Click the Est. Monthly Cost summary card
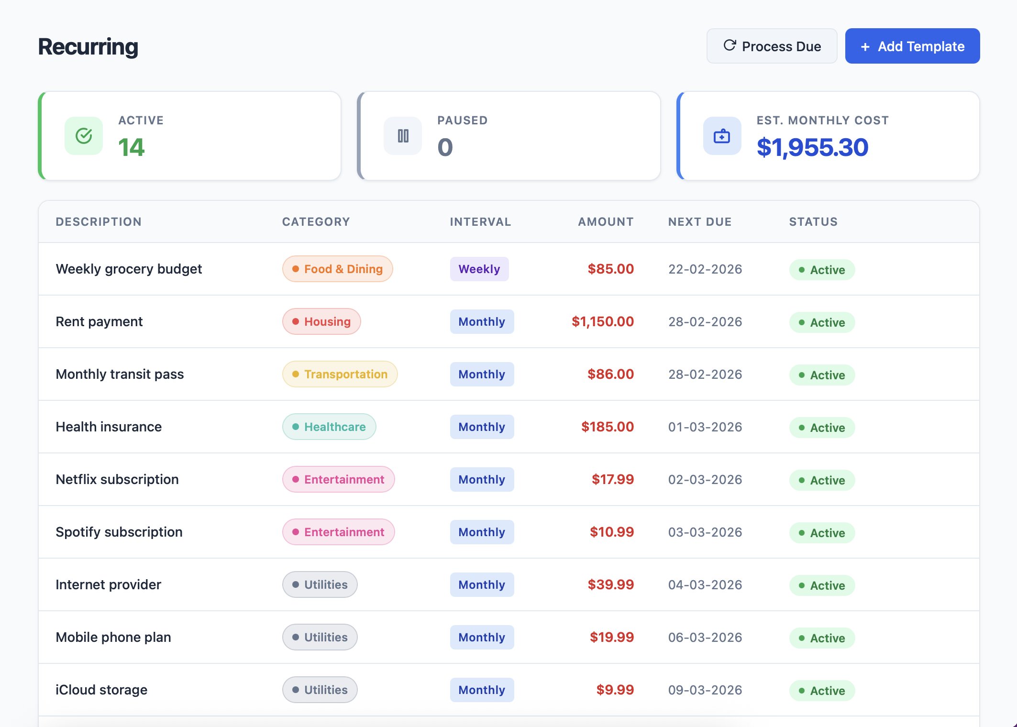The height and width of the screenshot is (727, 1017). pyautogui.click(x=828, y=136)
